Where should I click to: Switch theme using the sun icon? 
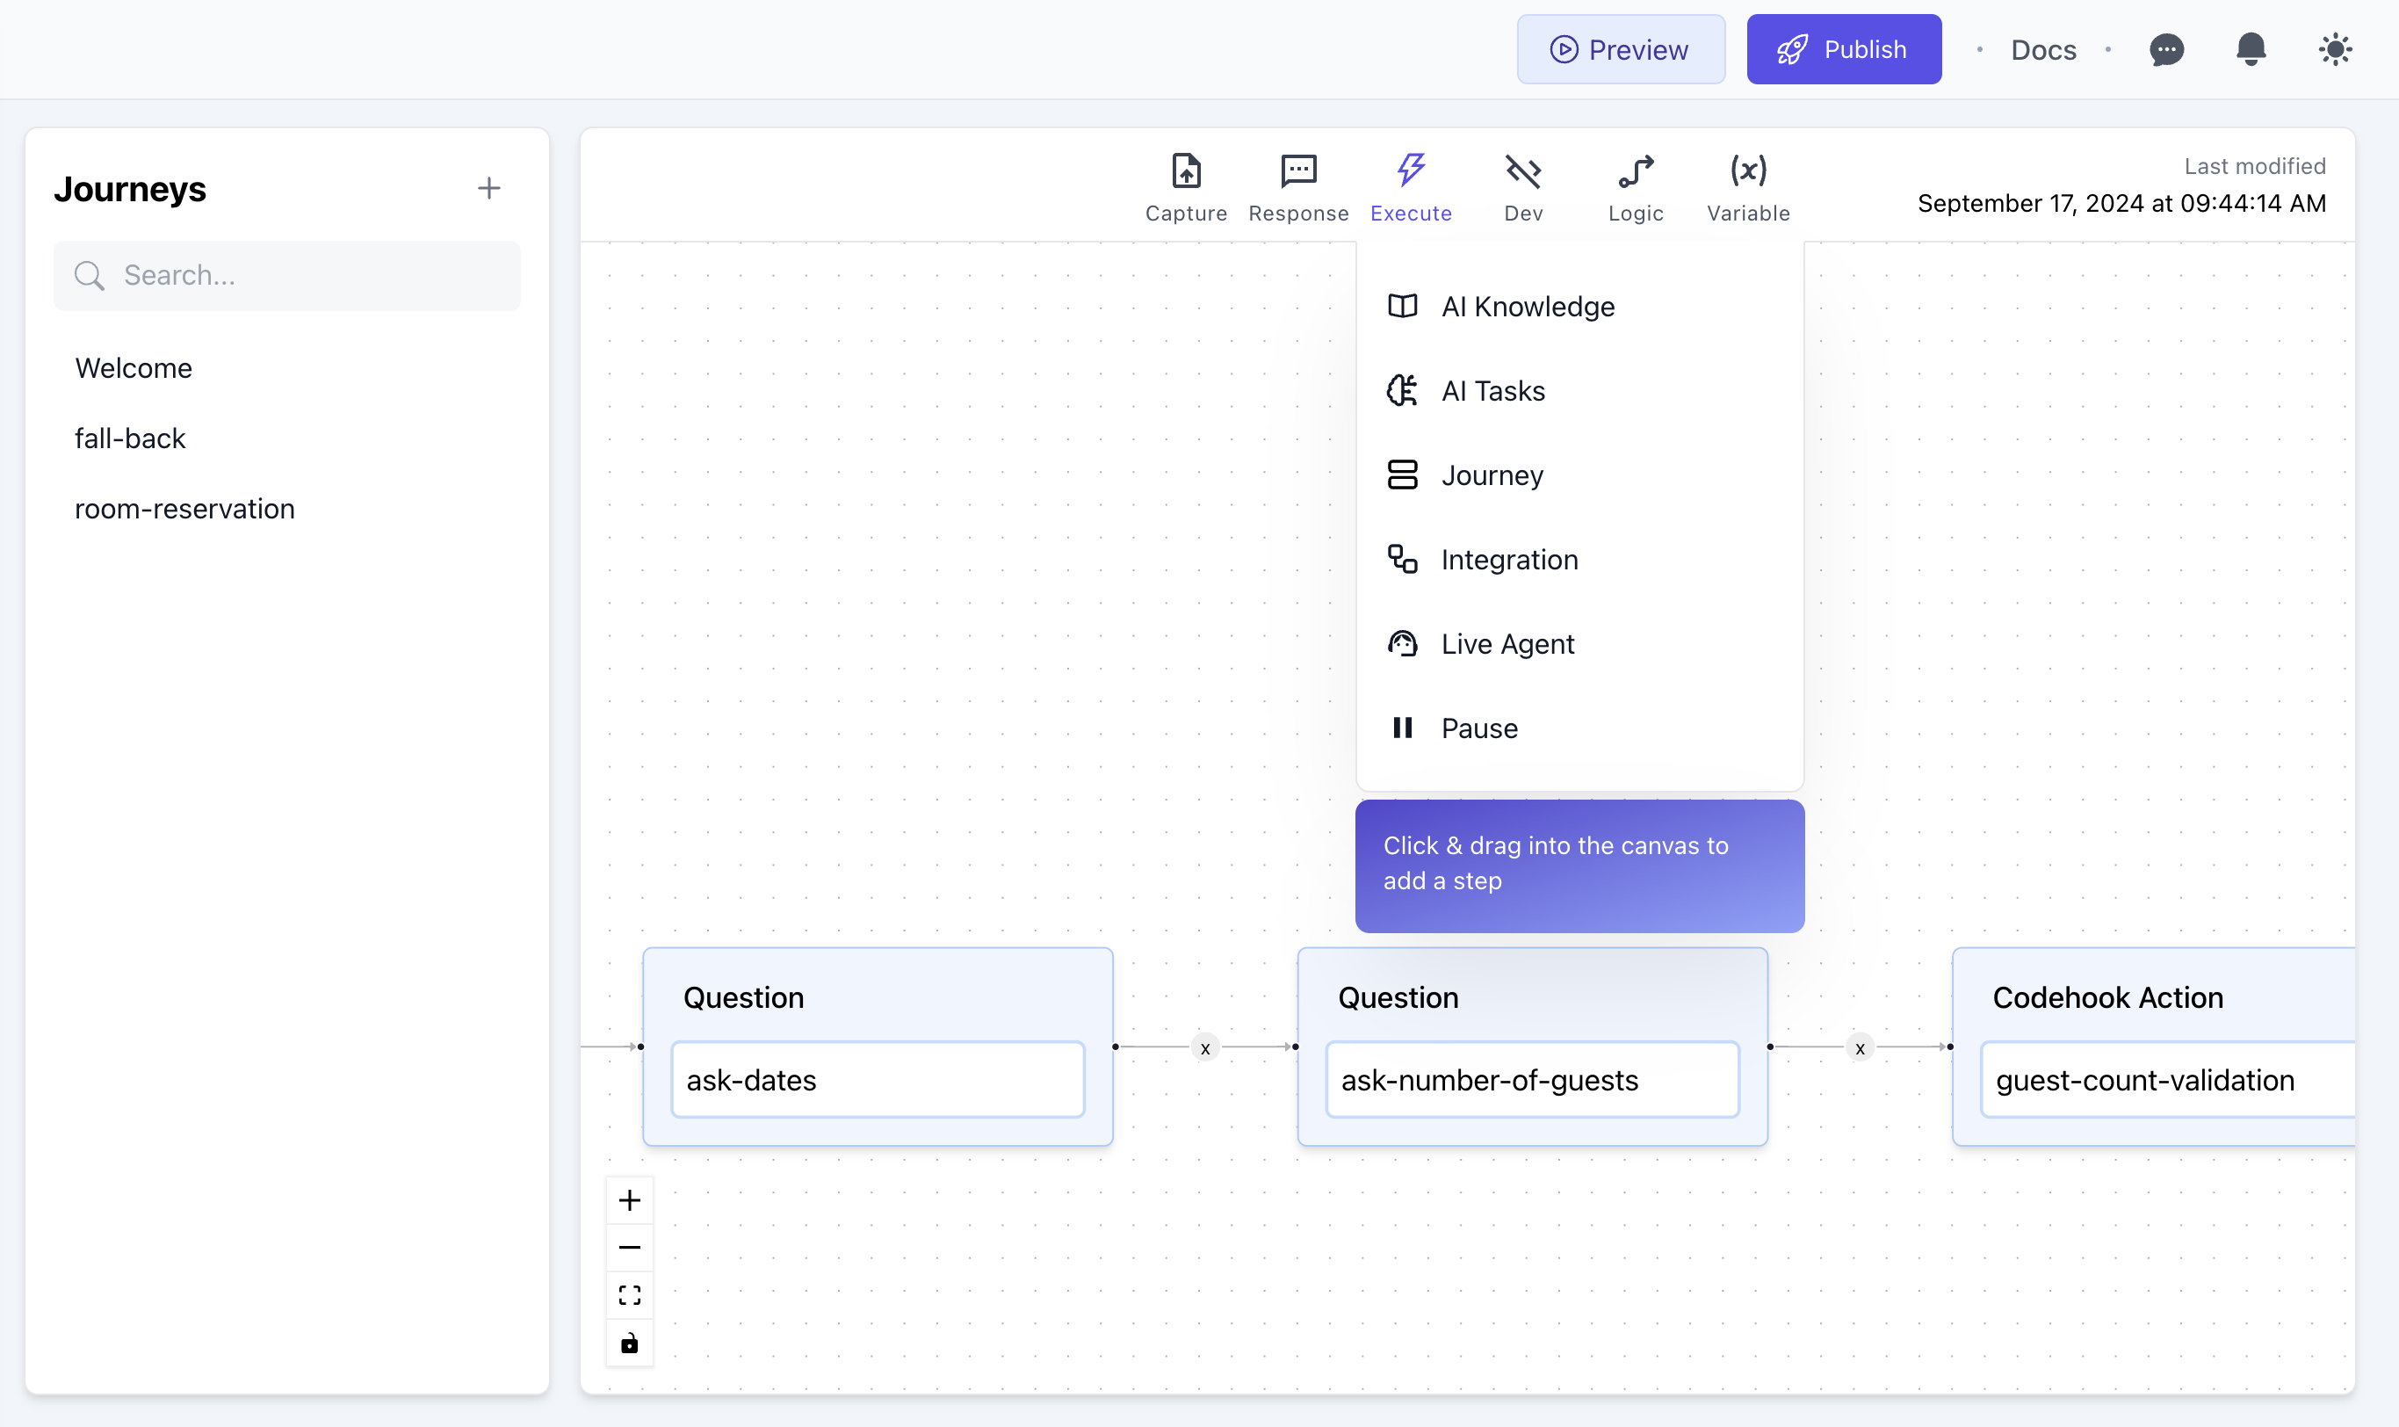tap(2336, 49)
